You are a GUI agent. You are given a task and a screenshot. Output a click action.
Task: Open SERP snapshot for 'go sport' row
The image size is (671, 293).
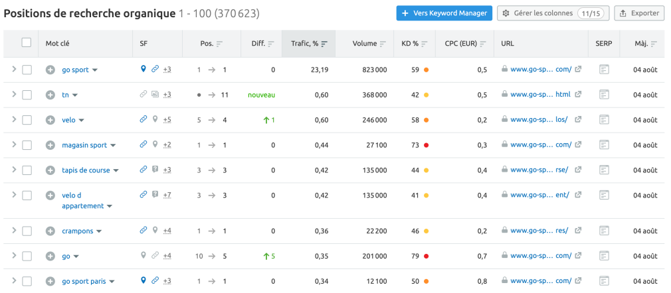tap(604, 70)
